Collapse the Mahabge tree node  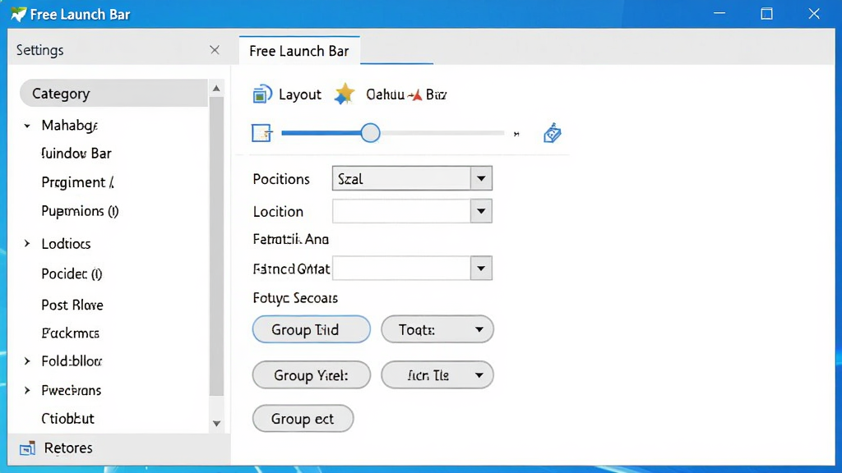coord(27,126)
